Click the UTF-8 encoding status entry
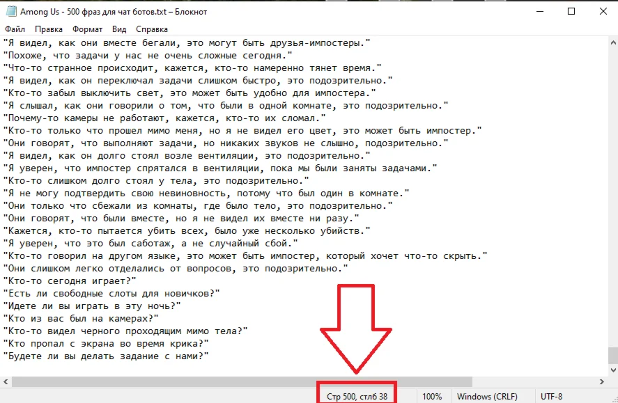The height and width of the screenshot is (403, 618). (551, 396)
